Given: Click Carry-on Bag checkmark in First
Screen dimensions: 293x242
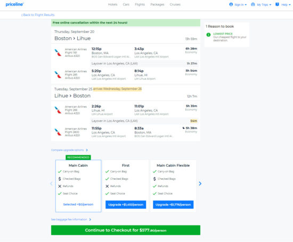Looking at the screenshot, I should click(x=107, y=171).
